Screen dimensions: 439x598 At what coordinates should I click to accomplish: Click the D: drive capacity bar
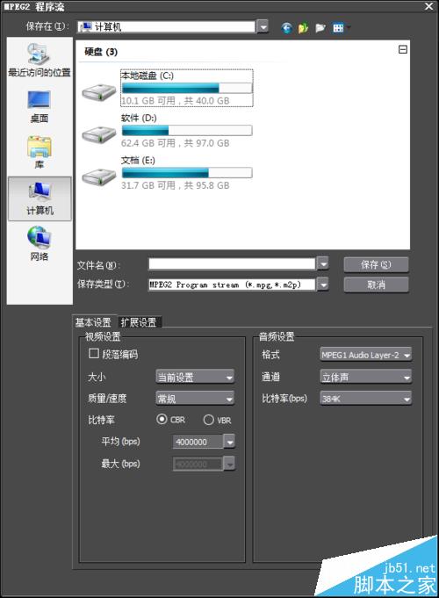(187, 131)
